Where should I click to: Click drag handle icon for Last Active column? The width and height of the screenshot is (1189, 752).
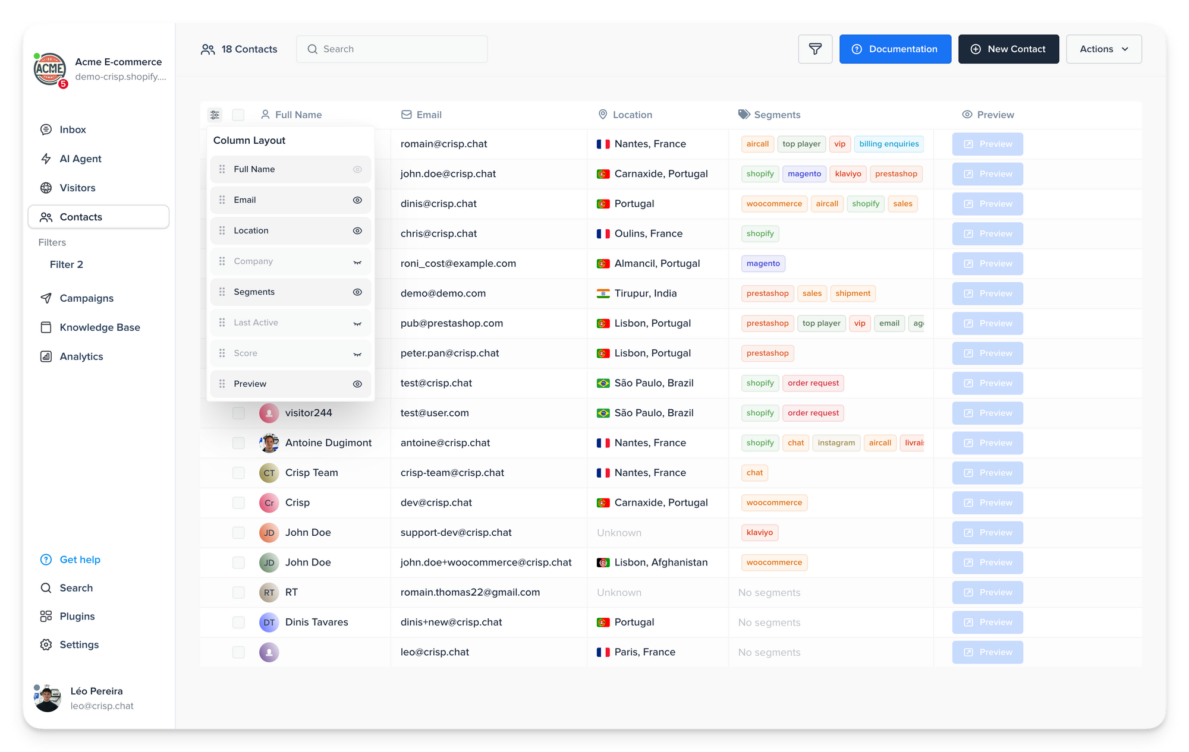point(222,323)
